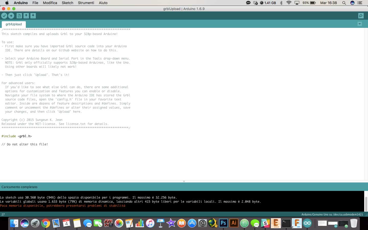
Task: Click the Open sketch up-arrow icon
Action: click(26, 16)
